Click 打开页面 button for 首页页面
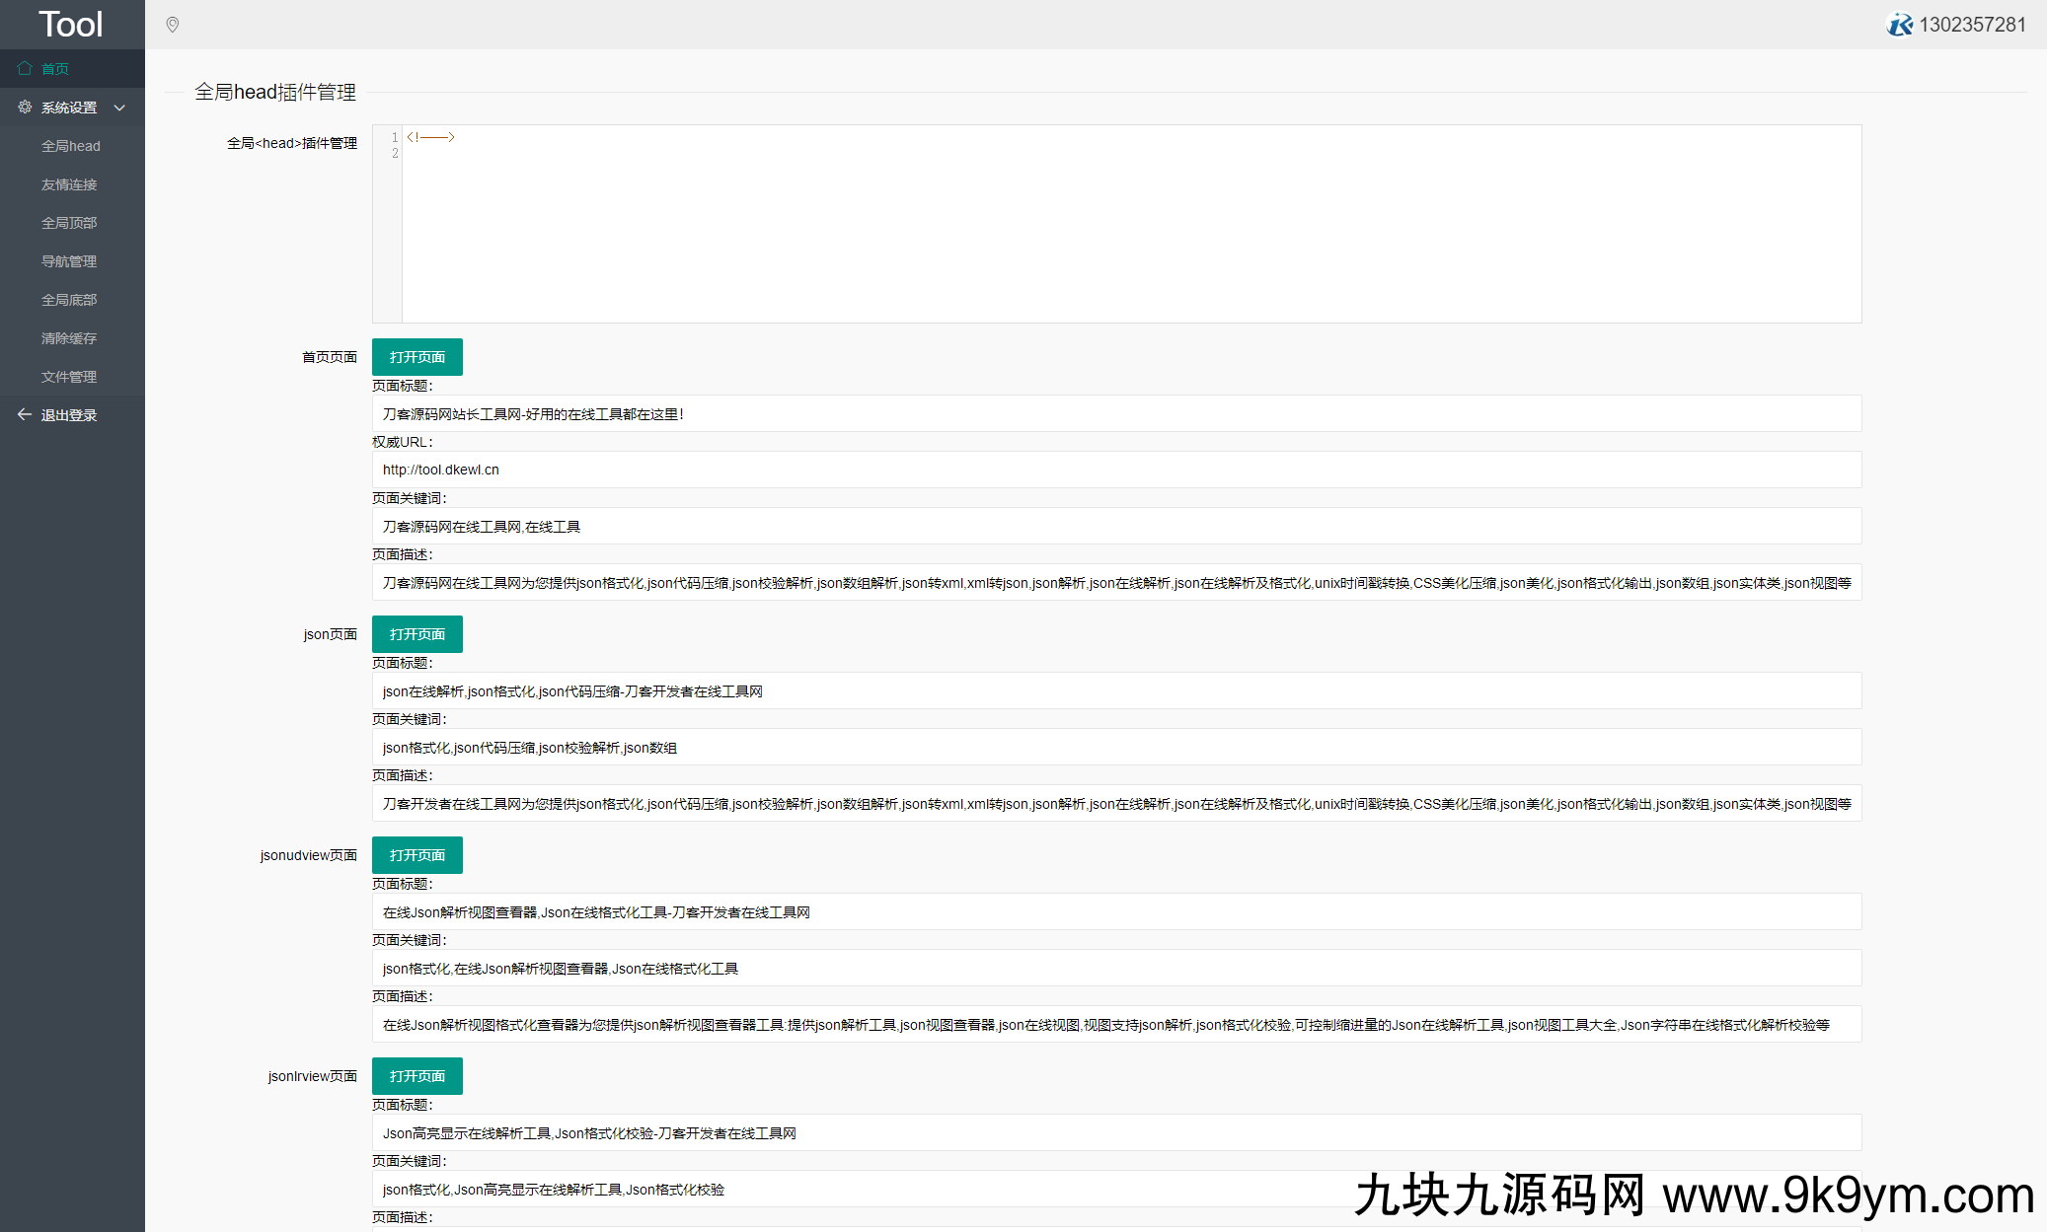 (x=417, y=357)
